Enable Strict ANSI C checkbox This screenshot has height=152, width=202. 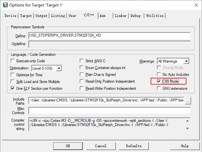point(82,61)
